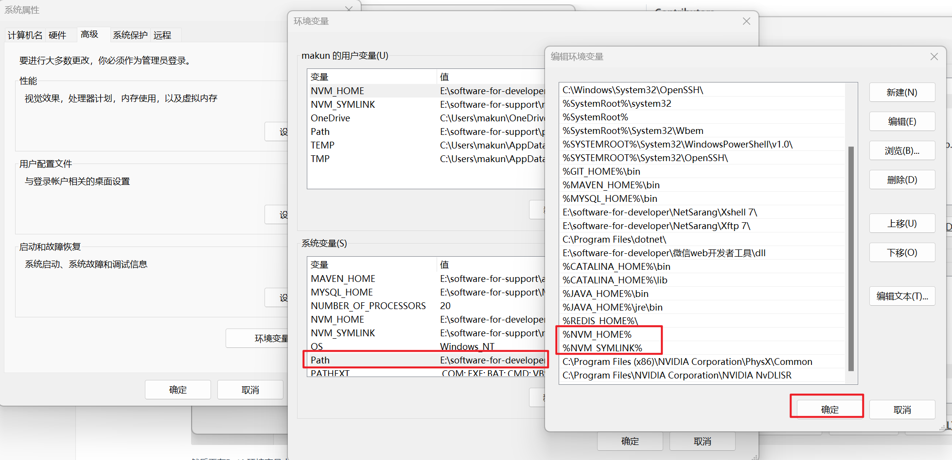Switch to 计算机名 tab

tap(25, 35)
